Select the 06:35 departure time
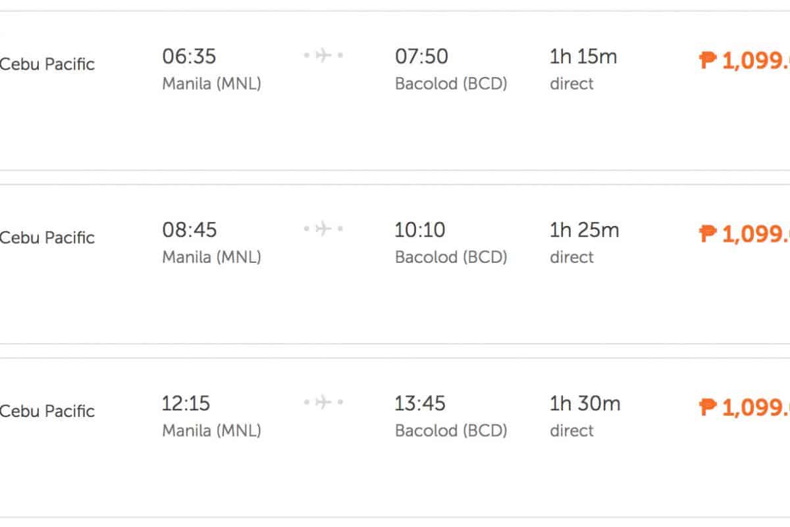The height and width of the screenshot is (527, 790). pos(189,57)
